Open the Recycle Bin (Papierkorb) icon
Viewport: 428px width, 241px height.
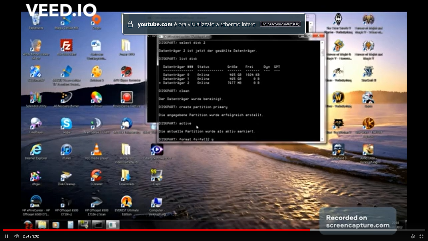(x=36, y=20)
